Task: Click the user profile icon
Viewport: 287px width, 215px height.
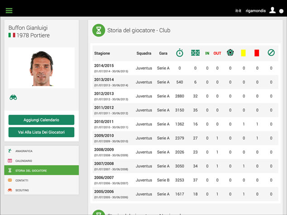Action: coord(273,10)
